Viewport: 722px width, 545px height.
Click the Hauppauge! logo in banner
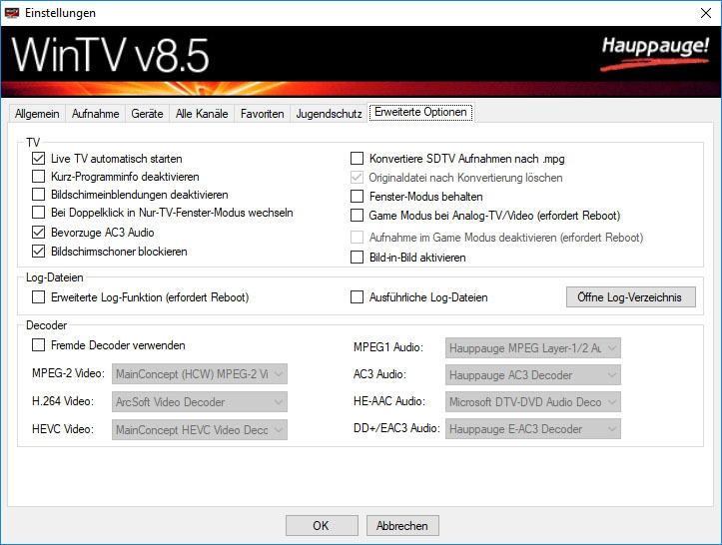[655, 53]
